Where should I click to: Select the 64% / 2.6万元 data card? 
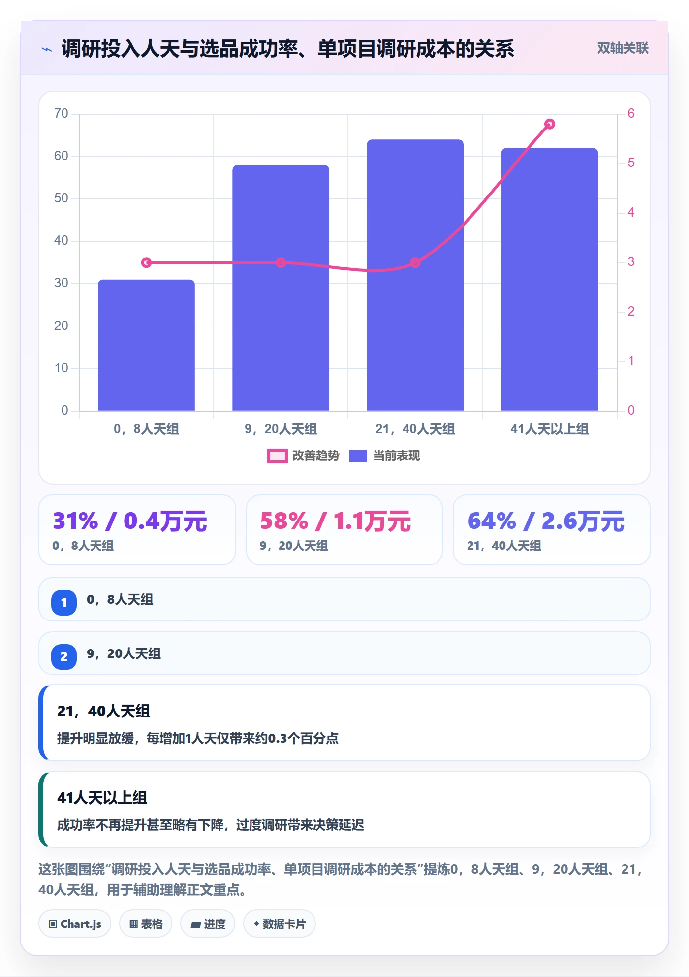tap(552, 530)
